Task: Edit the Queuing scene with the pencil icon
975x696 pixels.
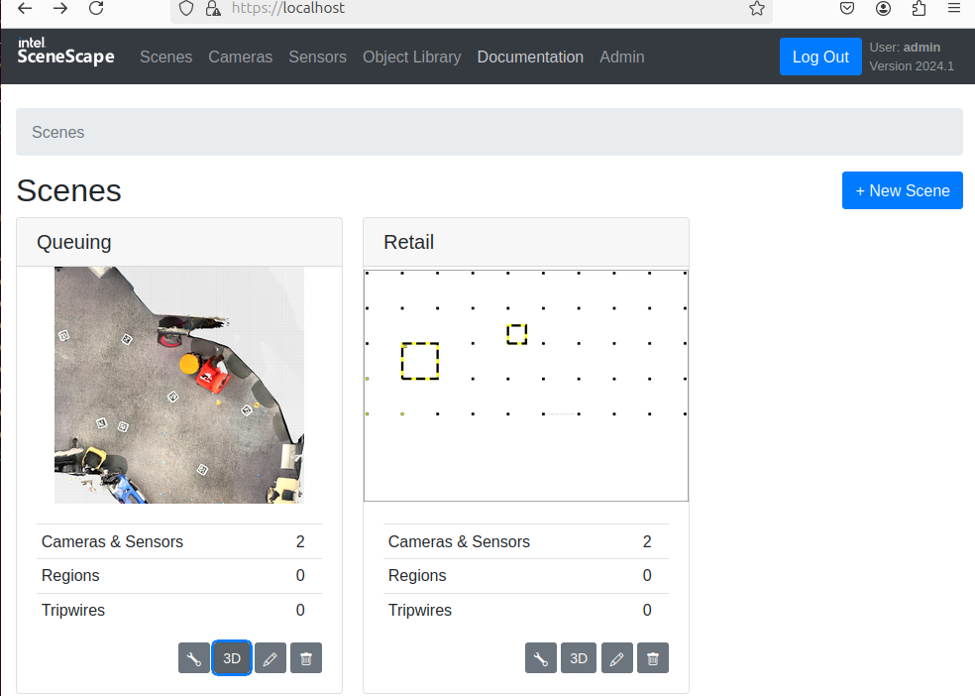Action: (270, 657)
